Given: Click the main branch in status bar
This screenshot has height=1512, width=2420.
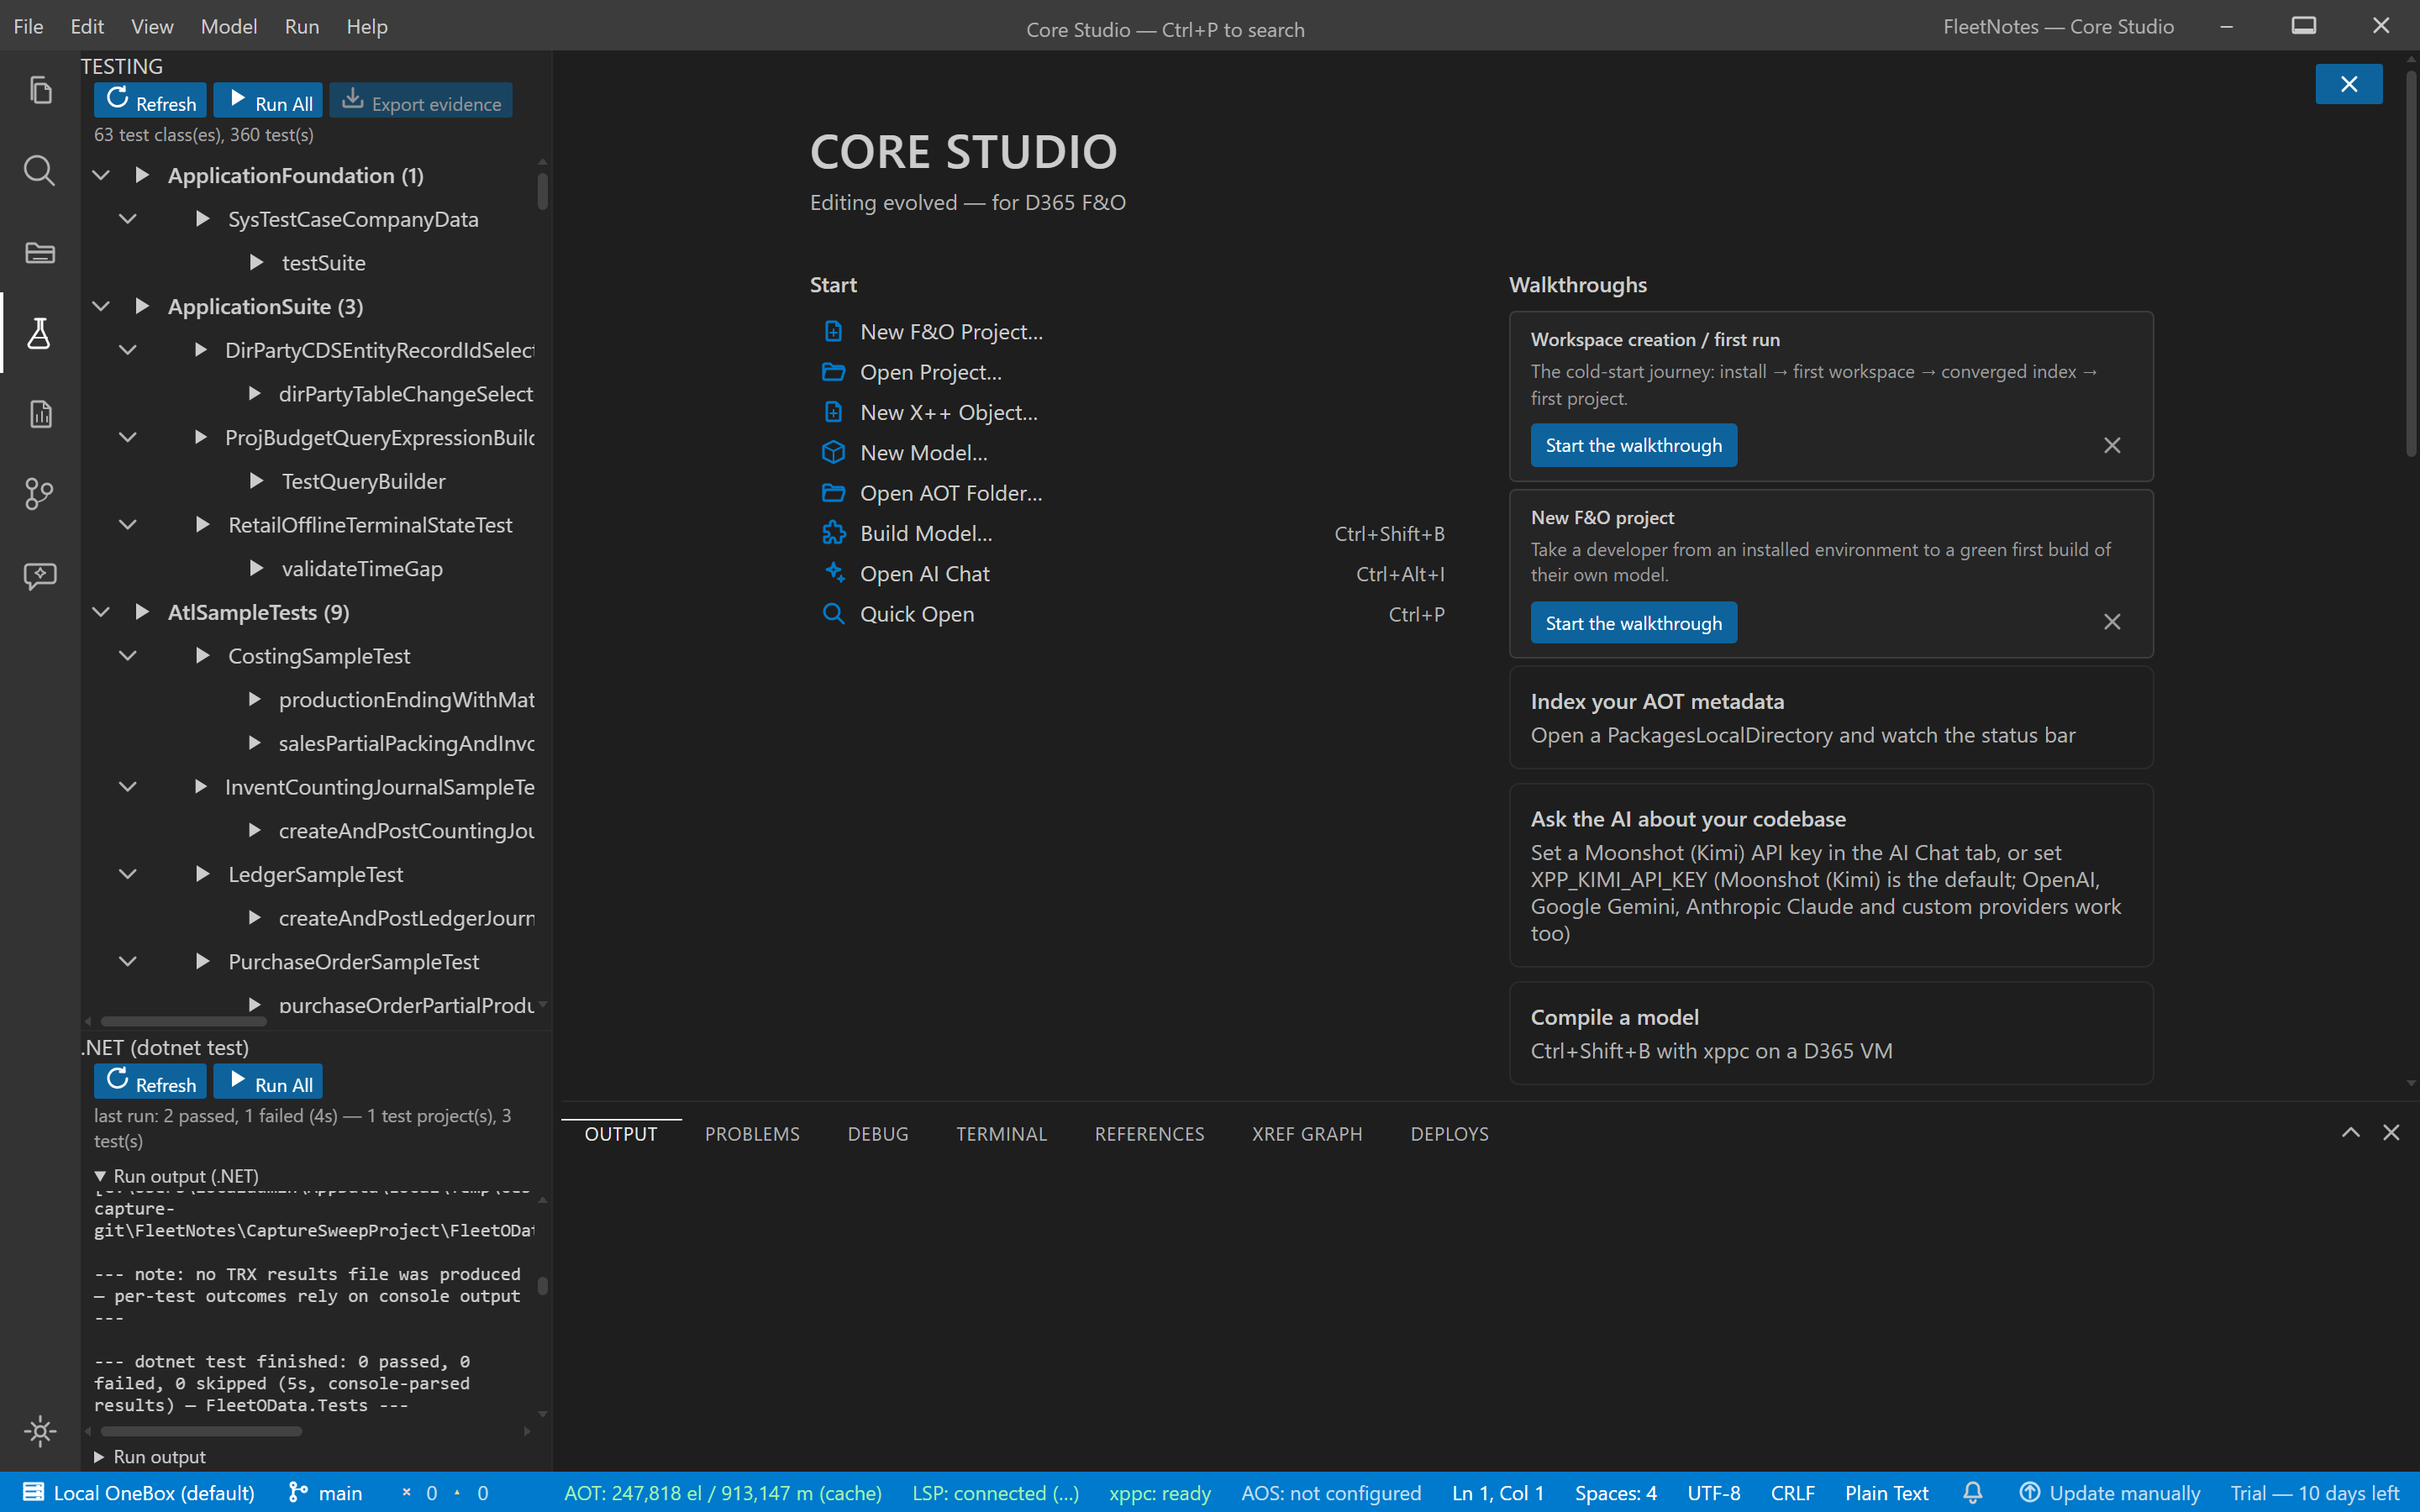Looking at the screenshot, I should [x=325, y=1492].
